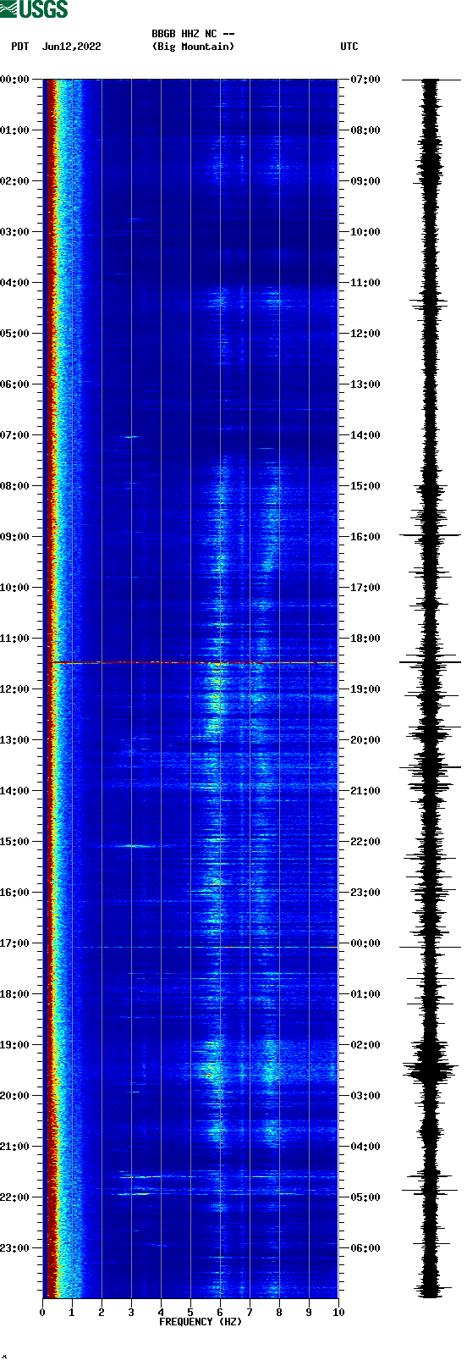This screenshot has height=1366, width=467.
Task: Click the 16:00 PDT time label
Action: 15,893
